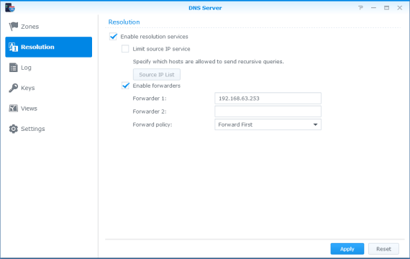Open the help question mark icon
Image resolution: width=410 pixels, height=259 pixels.
coord(360,8)
